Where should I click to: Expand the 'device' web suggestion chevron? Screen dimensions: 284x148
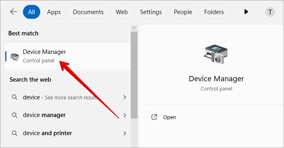tap(125, 97)
